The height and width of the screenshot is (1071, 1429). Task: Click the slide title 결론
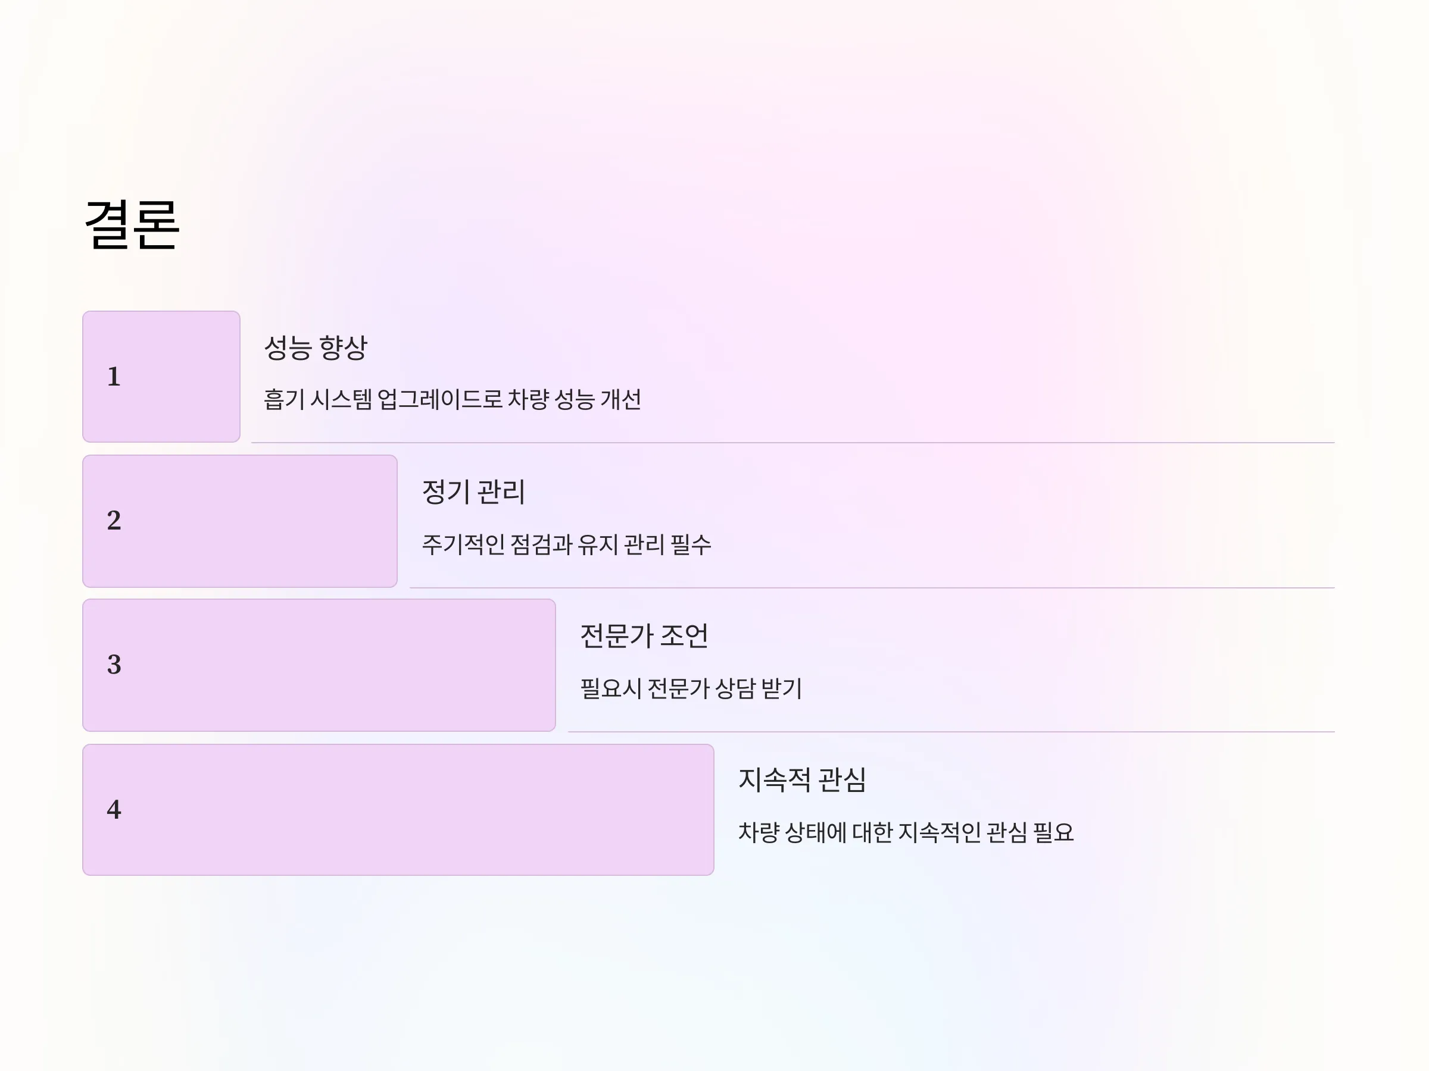tap(132, 225)
